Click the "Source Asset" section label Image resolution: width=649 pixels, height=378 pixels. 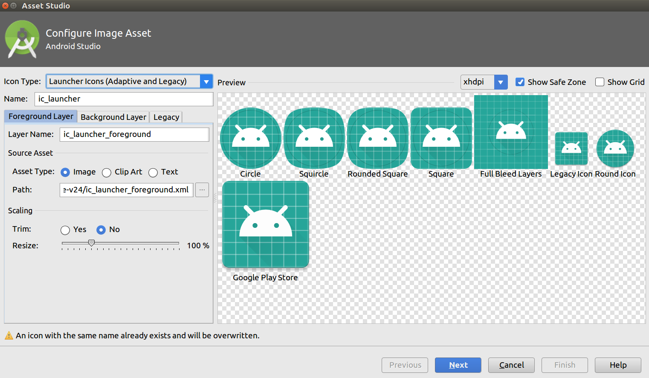(x=30, y=153)
